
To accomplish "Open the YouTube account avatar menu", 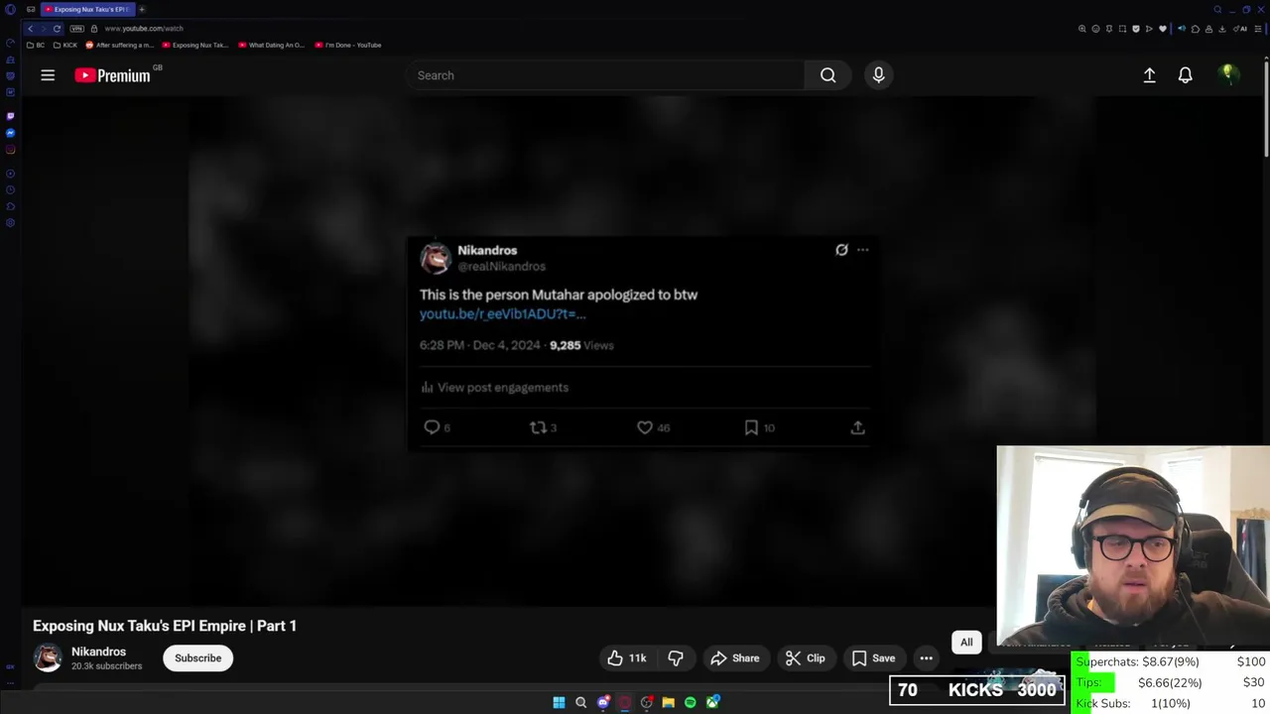I will [1228, 75].
